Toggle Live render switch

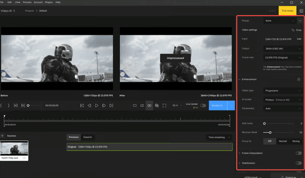click(203, 105)
